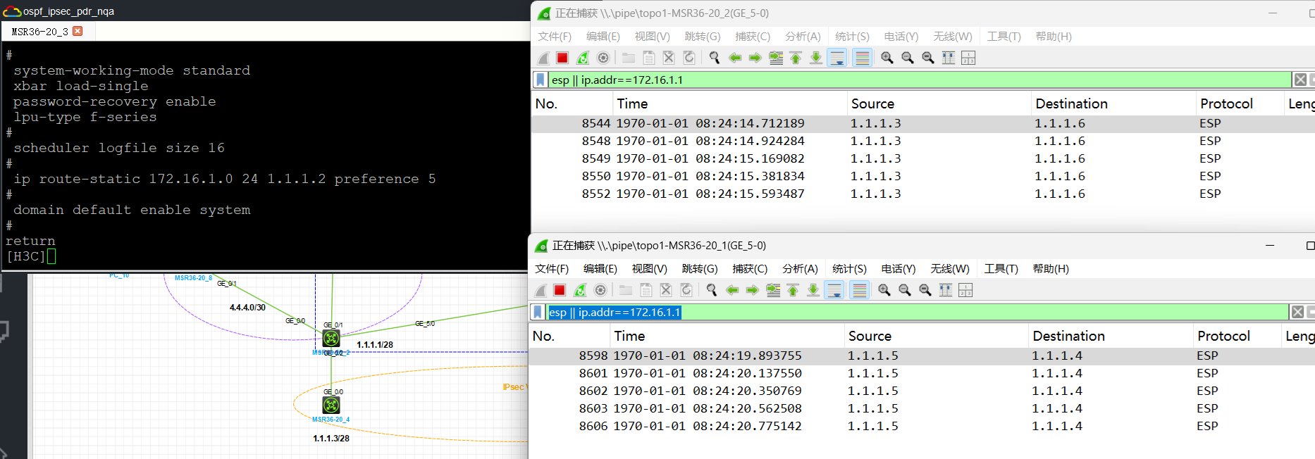Sort by Source column in bottom Wireshark

click(x=870, y=336)
